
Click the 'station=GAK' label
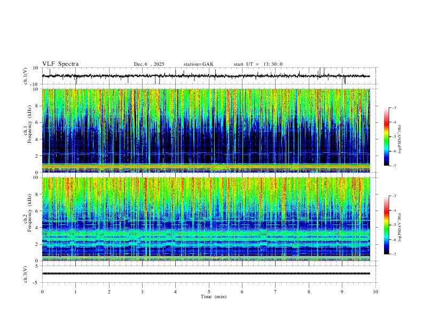(198, 64)
